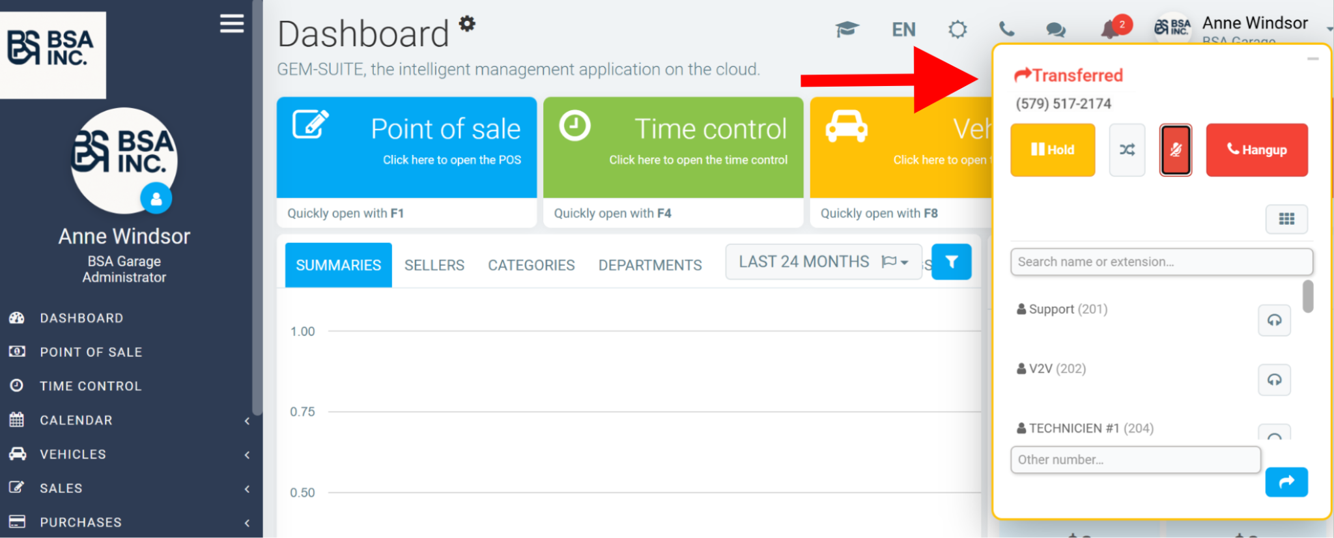Click the Search name or extension field
This screenshot has height=538, width=1334.
coord(1161,262)
